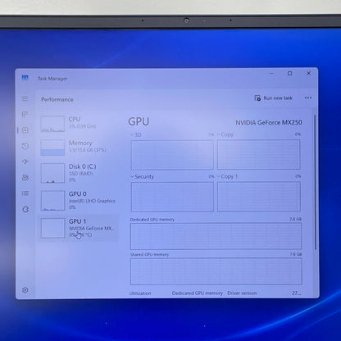The image size is (341, 341).
Task: Click the Utilization label at bottom
Action: (x=140, y=293)
